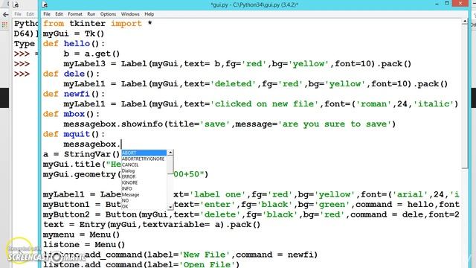The height and width of the screenshot is (268, 476).
Task: Click the autocomplete list scroll-down arrow
Action: [170, 207]
